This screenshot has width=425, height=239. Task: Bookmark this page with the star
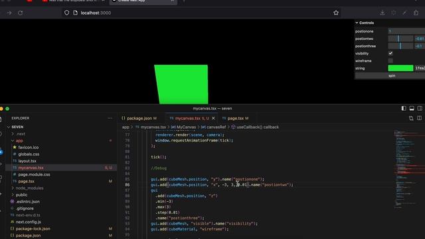pos(336,13)
